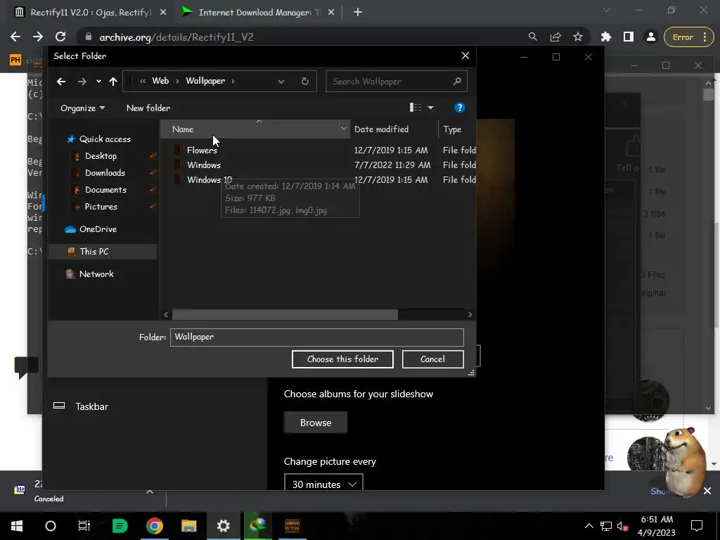Click the horizontal scrollbar in file list
720x540 pixels.
(285, 314)
